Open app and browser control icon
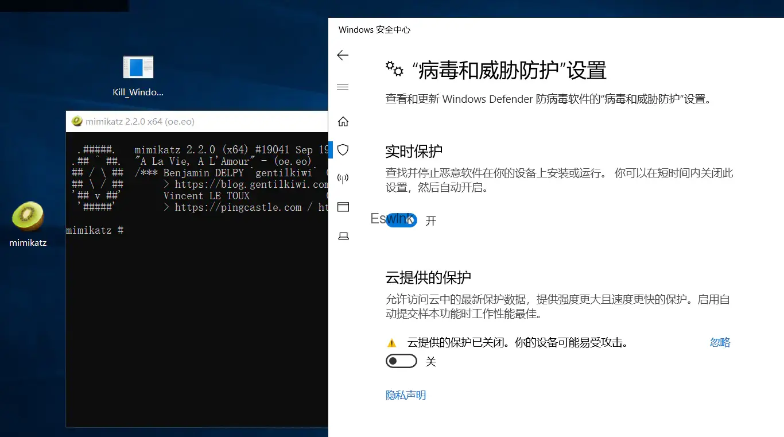Screen dimensions: 784x437 point(343,207)
